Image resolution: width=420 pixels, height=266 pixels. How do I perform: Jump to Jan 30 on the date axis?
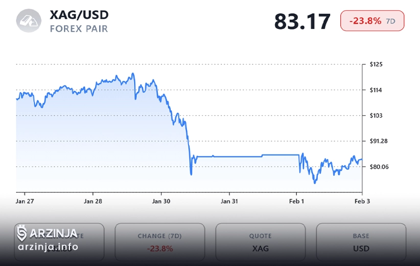[161, 201]
